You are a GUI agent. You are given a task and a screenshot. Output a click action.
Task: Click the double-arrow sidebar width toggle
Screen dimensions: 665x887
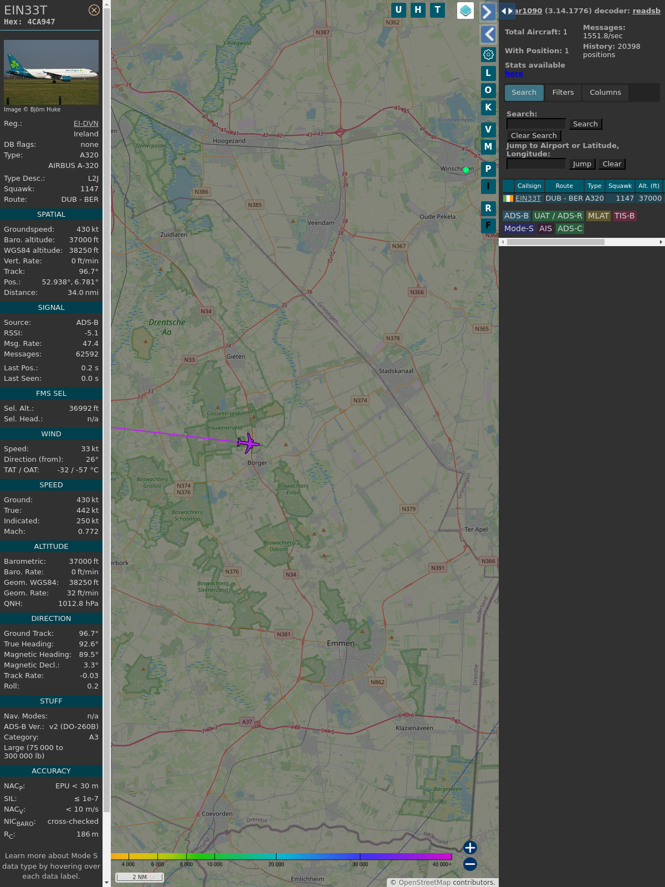(507, 11)
